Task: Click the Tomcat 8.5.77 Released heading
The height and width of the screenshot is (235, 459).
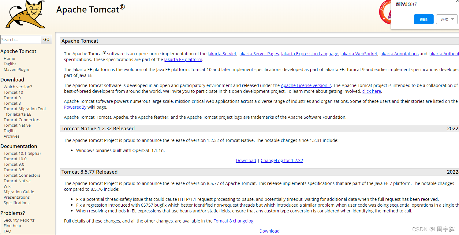Action: [89, 172]
